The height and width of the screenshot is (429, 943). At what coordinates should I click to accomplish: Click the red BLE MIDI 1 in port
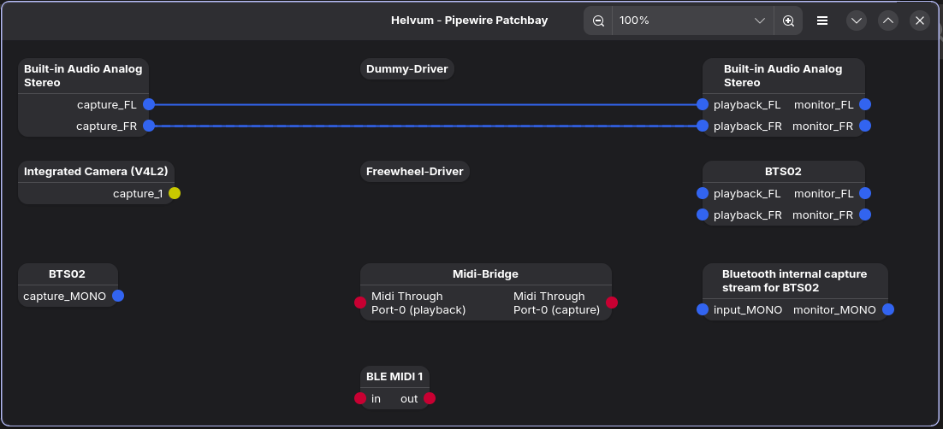coord(360,398)
